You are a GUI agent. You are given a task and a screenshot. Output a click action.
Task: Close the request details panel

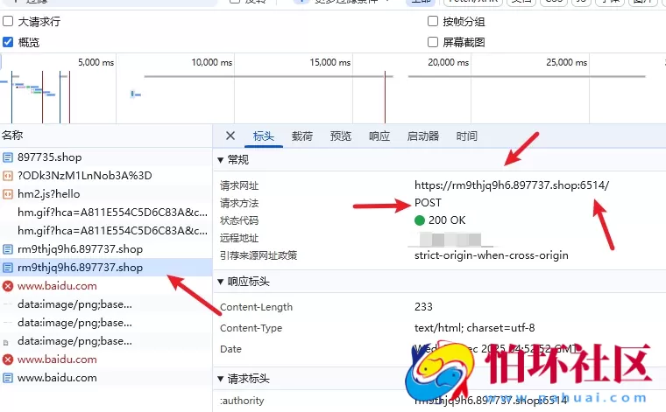[230, 136]
